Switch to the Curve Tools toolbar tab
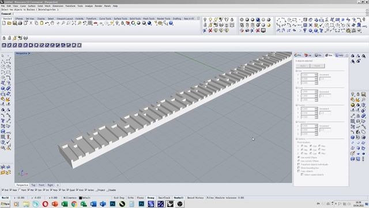Viewport: 369px width, 208px height. point(105,18)
